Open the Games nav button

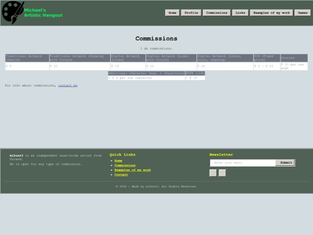pyautogui.click(x=303, y=13)
